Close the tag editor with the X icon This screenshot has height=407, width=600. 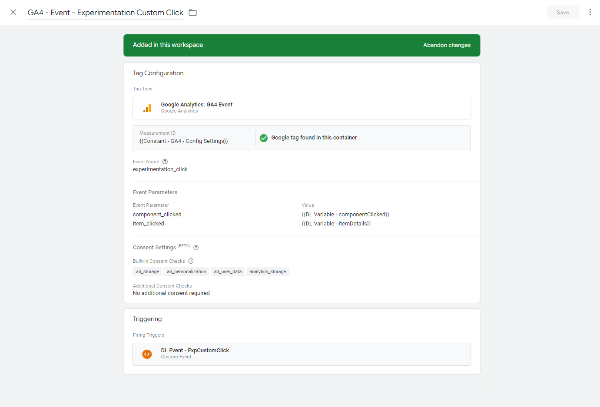(13, 12)
